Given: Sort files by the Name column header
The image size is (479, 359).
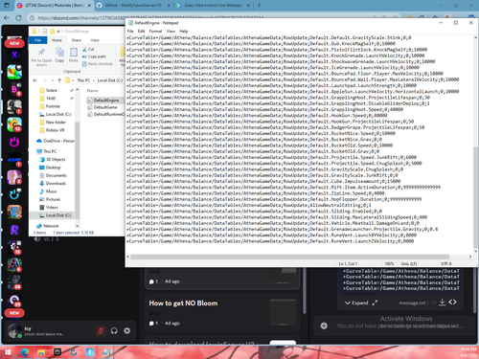Looking at the screenshot, I should (93, 91).
